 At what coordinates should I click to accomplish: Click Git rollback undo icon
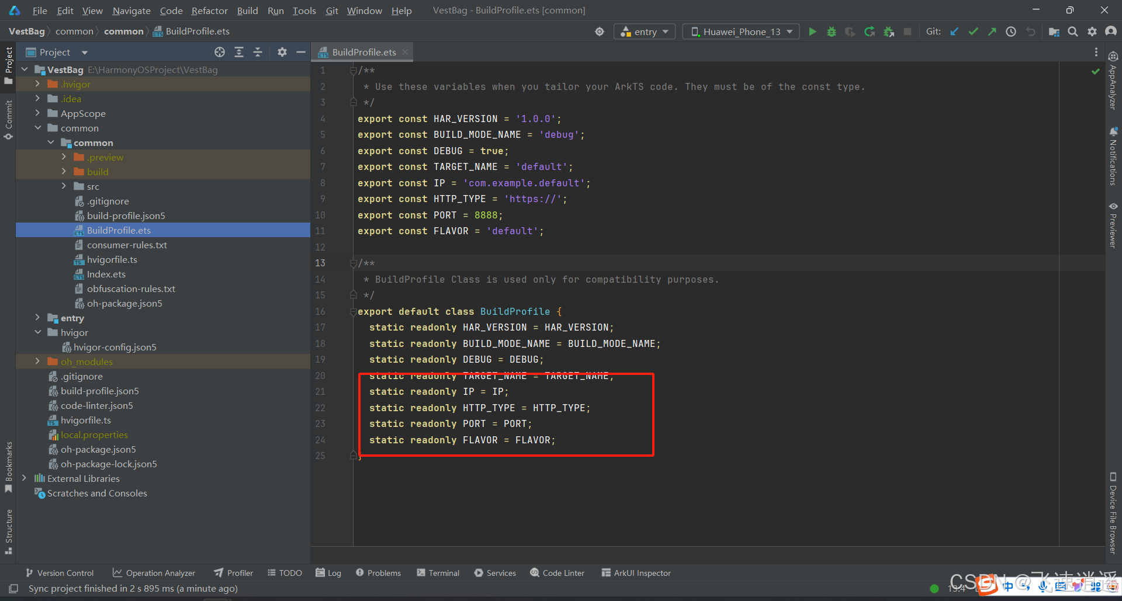tap(1030, 32)
